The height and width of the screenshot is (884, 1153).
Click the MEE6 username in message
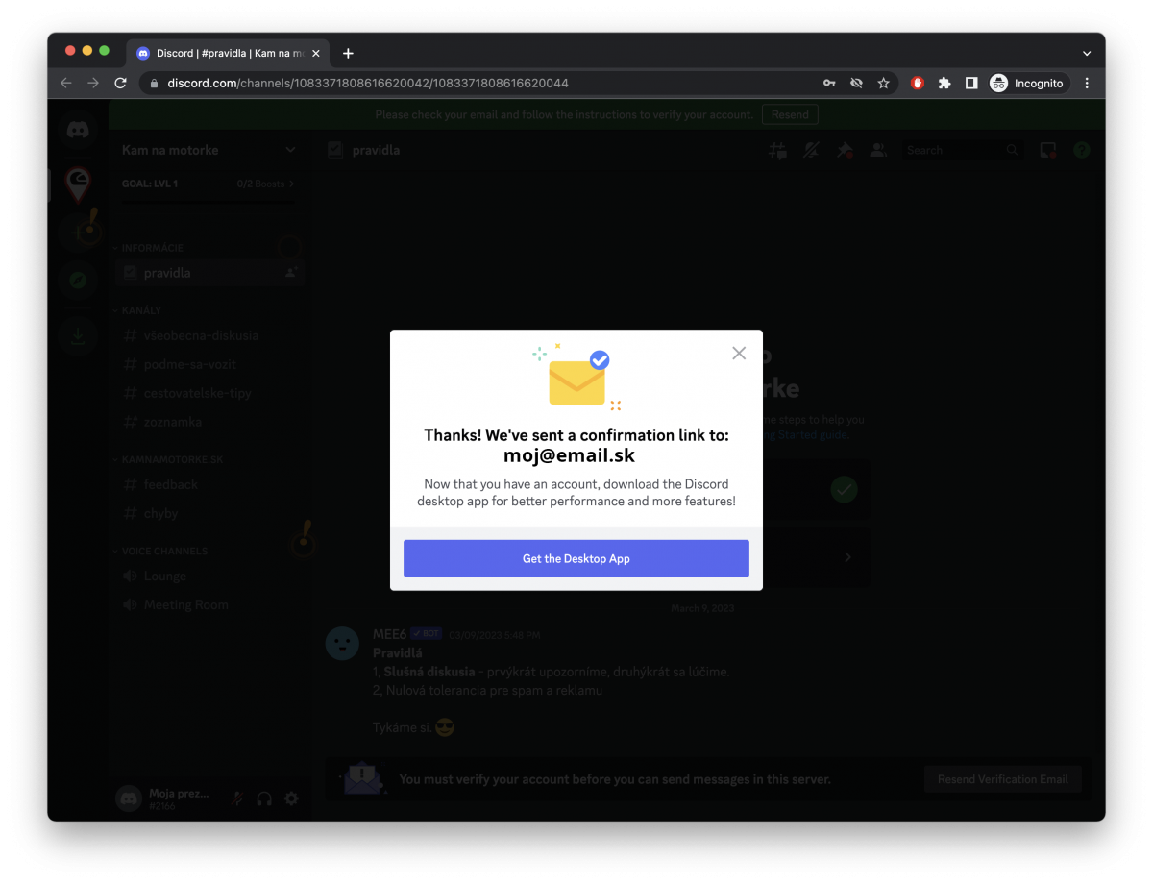click(x=389, y=634)
